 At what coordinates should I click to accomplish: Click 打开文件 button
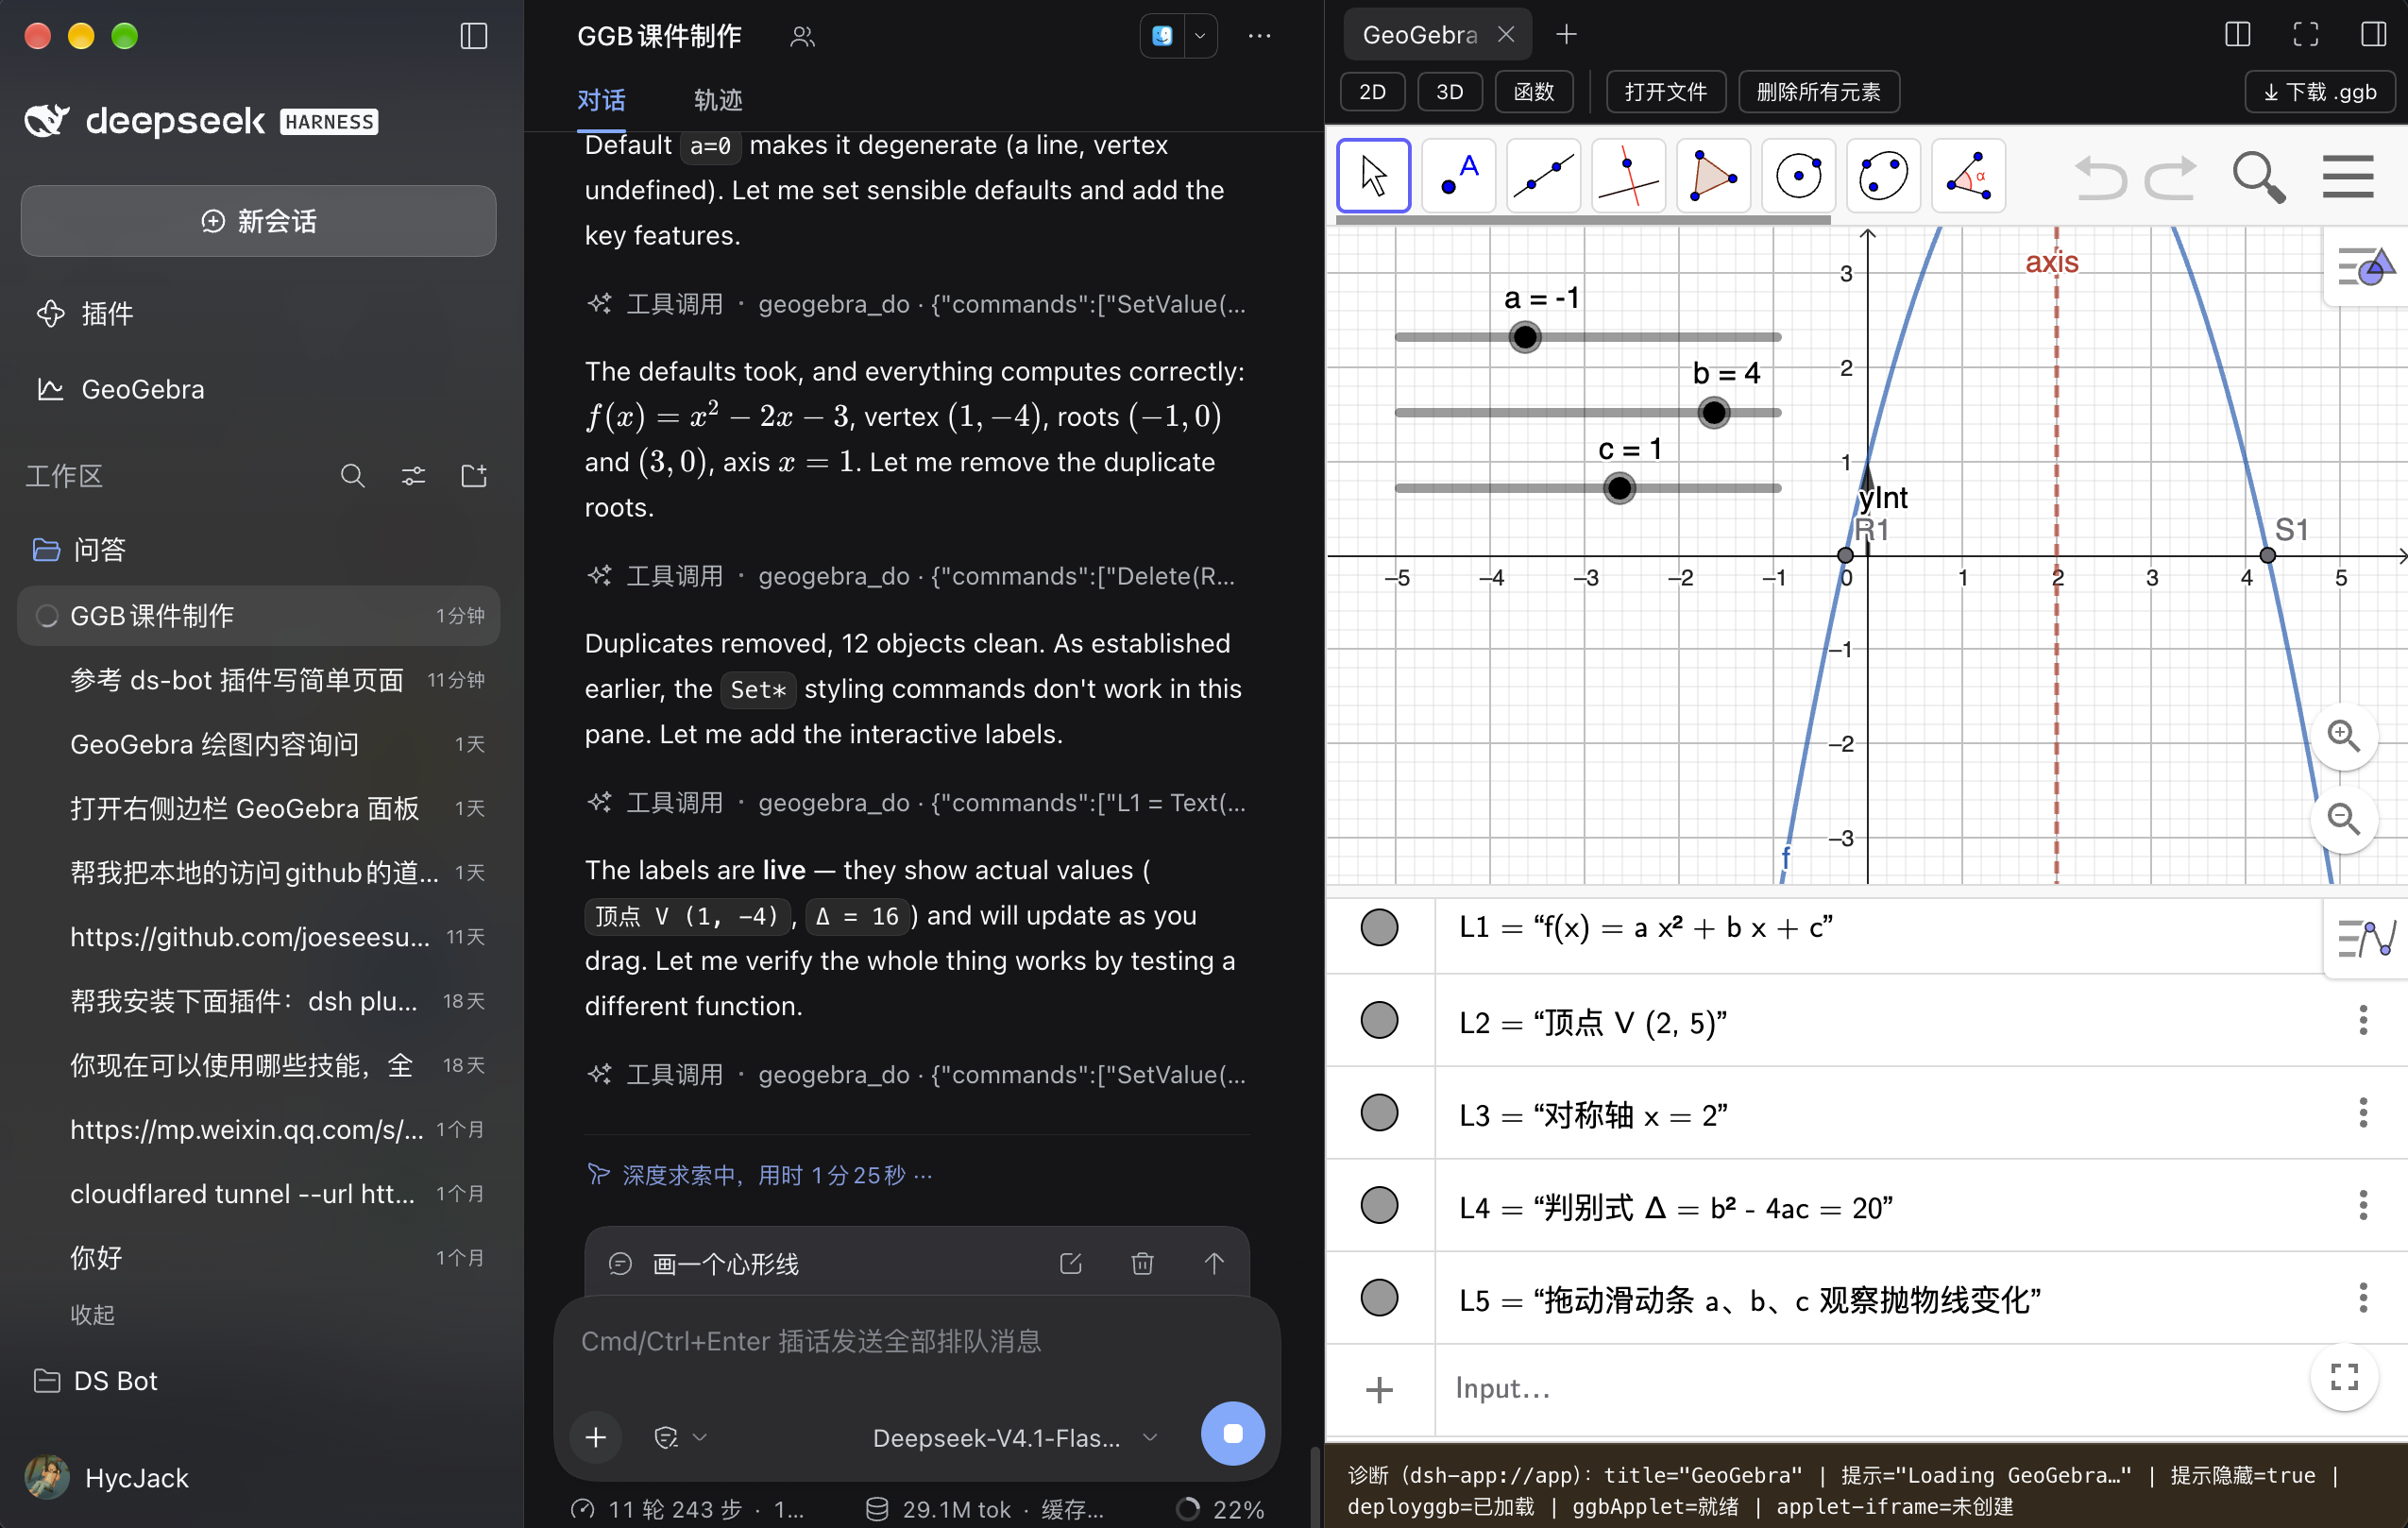1665,92
